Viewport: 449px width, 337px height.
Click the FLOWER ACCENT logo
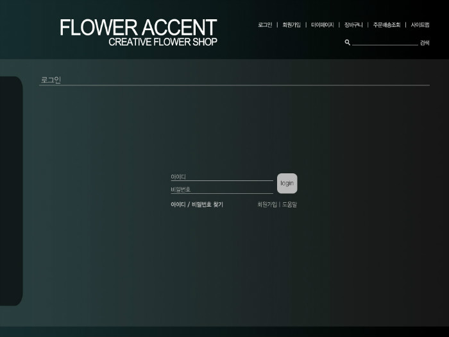pyautogui.click(x=138, y=28)
